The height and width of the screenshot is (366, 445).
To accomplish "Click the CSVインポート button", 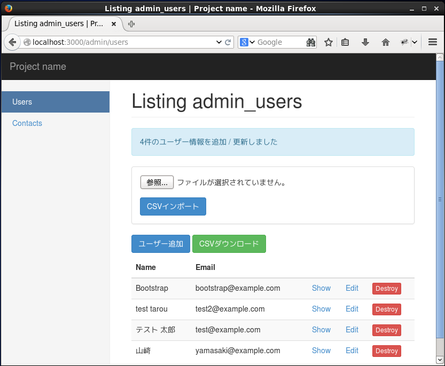I will [x=173, y=206].
